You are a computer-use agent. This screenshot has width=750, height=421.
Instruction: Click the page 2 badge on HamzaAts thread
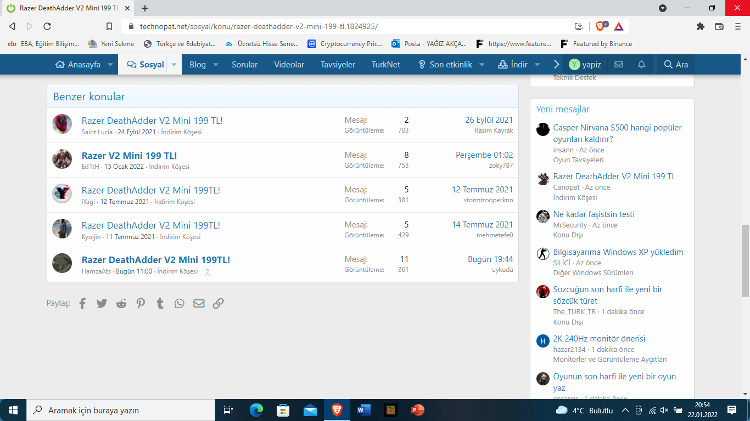click(x=208, y=271)
